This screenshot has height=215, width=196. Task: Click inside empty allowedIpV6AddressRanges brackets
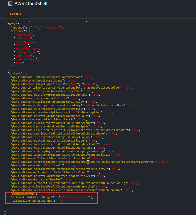click(x=60, y=201)
